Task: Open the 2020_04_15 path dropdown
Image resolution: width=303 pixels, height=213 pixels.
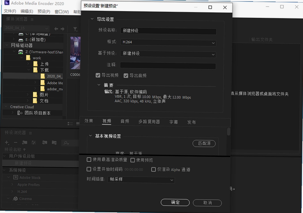Action: click(x=26, y=28)
